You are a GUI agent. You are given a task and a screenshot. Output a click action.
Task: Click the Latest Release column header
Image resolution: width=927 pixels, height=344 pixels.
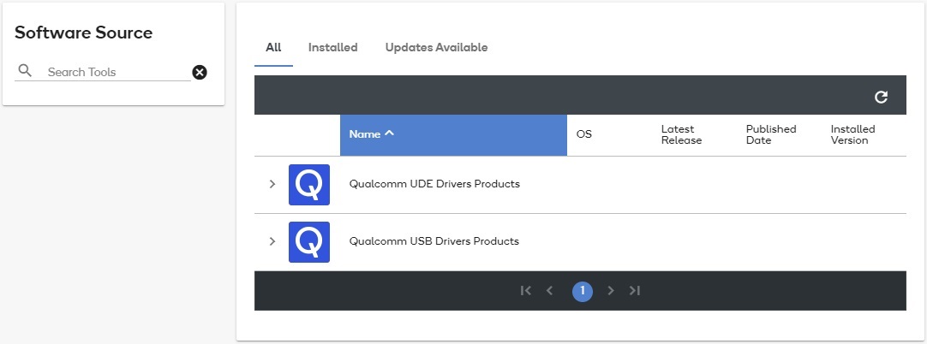pyautogui.click(x=681, y=134)
